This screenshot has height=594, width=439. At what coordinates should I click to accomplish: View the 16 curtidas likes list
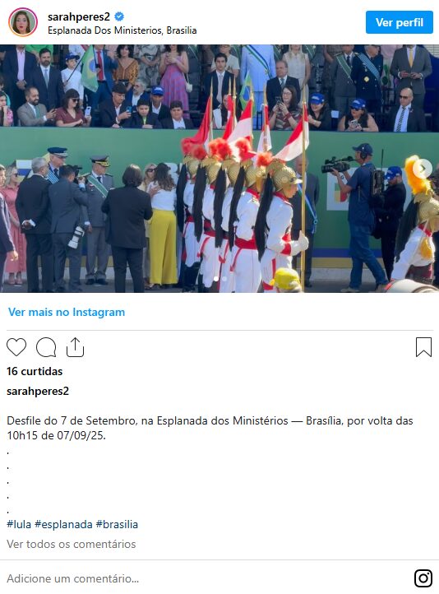(35, 371)
